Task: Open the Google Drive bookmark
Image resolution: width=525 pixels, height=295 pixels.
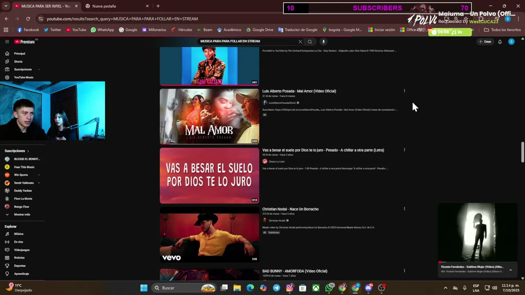Action: pyautogui.click(x=260, y=30)
